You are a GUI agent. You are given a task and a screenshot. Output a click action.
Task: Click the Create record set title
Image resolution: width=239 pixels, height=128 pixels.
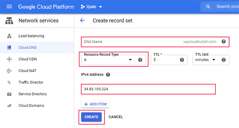[x=112, y=21]
